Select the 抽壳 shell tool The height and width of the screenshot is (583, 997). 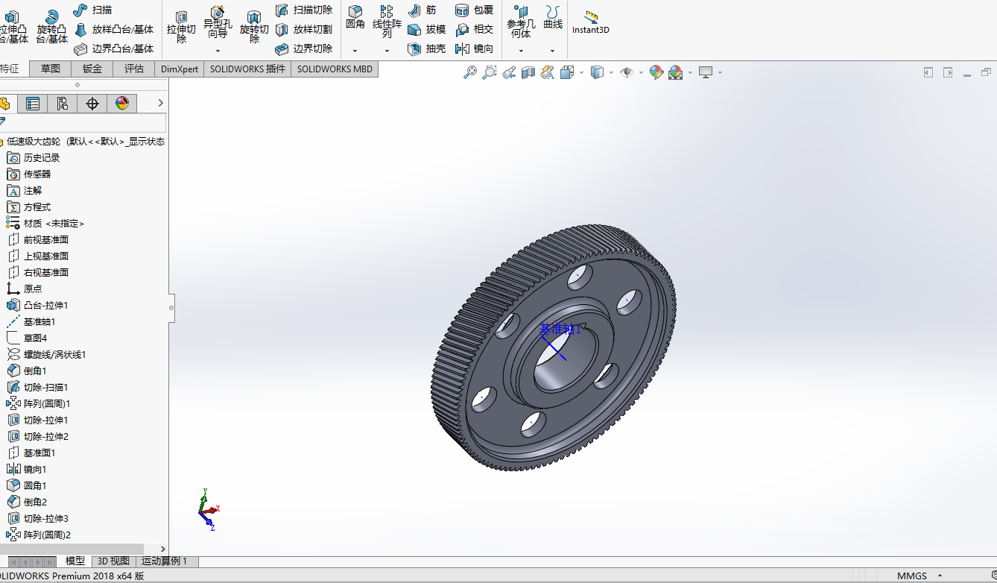(x=427, y=49)
